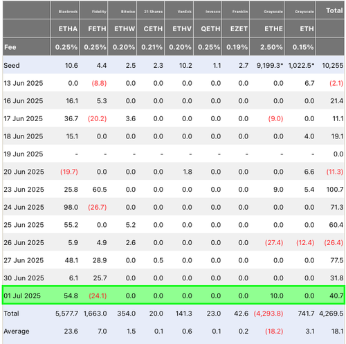346x344 pixels.
Task: Select the 23 Jun 2025 row label
Action: pos(24,190)
